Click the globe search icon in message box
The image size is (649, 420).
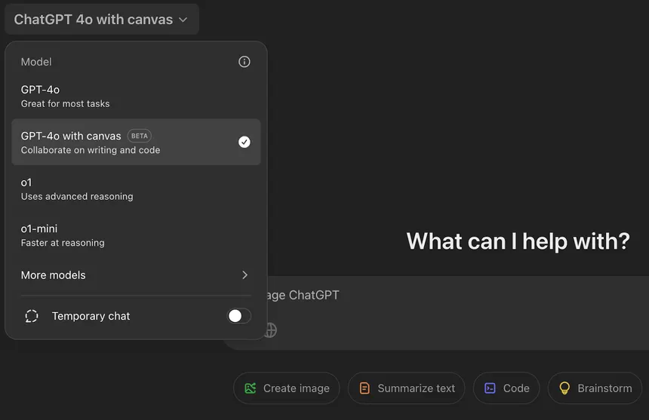coord(270,330)
